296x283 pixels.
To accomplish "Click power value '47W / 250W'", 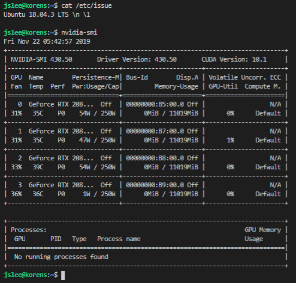I will pos(97,140).
